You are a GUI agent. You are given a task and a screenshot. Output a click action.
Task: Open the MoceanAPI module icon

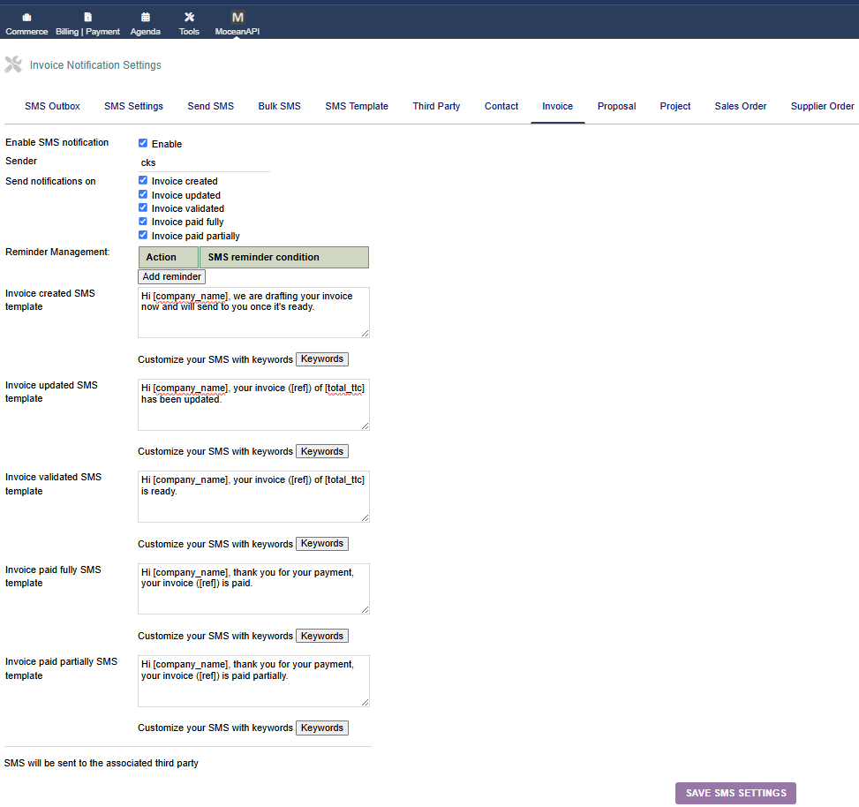click(x=237, y=18)
